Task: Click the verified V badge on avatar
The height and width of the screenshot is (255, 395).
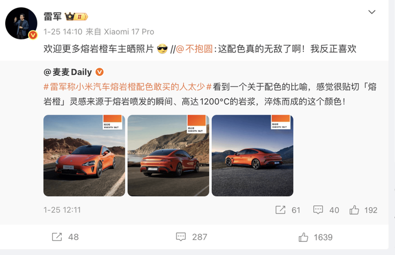Action: (33, 35)
